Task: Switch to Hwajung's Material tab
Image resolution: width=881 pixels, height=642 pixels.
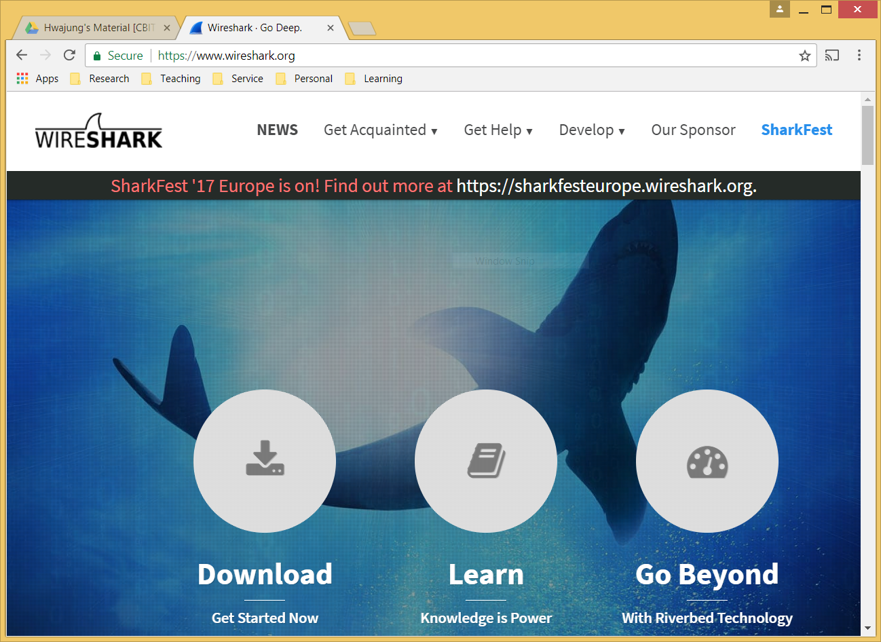Action: [x=95, y=28]
